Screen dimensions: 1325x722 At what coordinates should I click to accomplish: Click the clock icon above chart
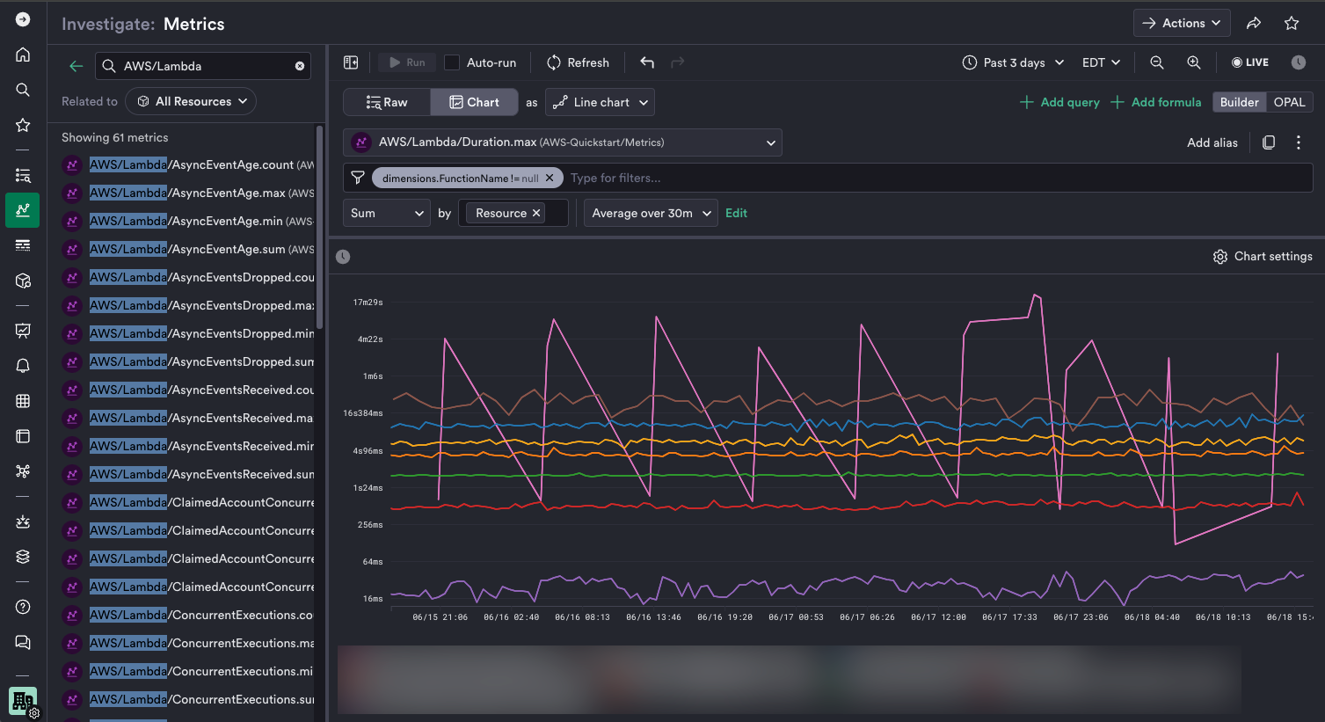pos(343,257)
